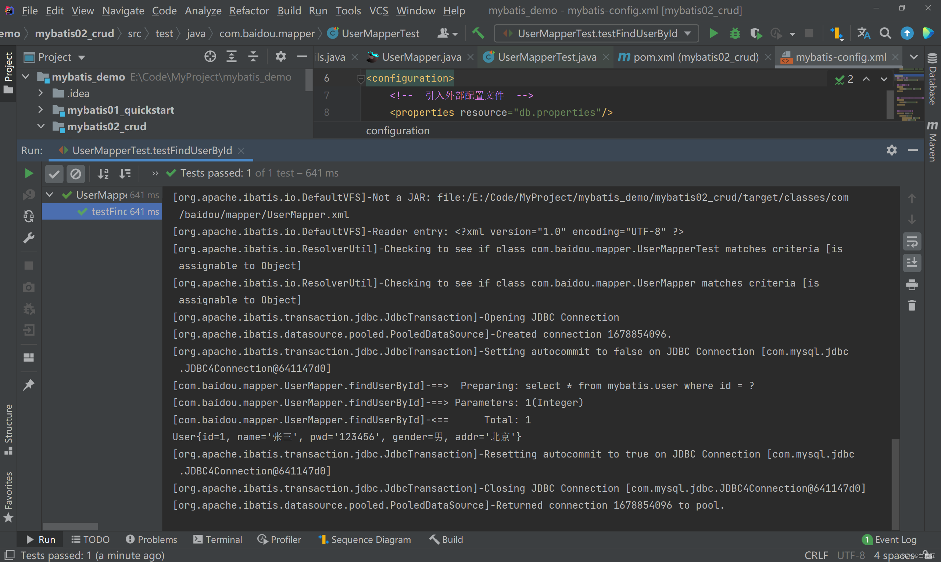
Task: Click the locate-in-project target icon
Action: [x=210, y=57]
